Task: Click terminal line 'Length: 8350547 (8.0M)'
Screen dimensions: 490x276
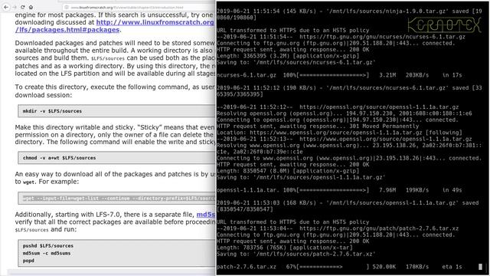Action: 288,171
